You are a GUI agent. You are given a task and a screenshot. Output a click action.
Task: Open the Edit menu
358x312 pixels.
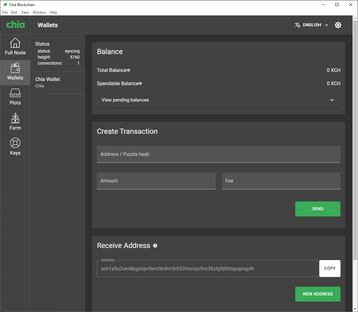point(14,12)
